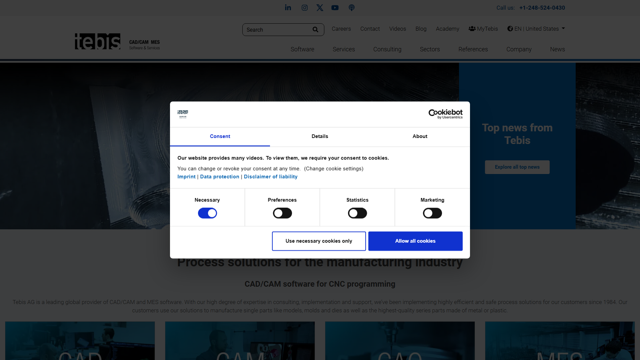Turn on the Statistics cookies toggle

coord(357,213)
